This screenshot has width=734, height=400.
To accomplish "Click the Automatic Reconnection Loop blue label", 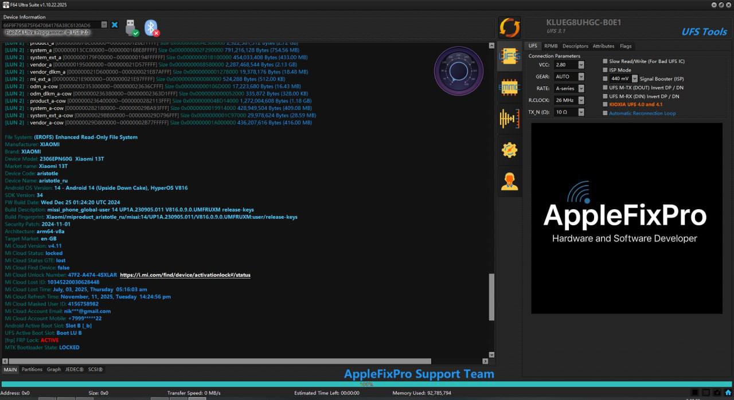I will 642,113.
